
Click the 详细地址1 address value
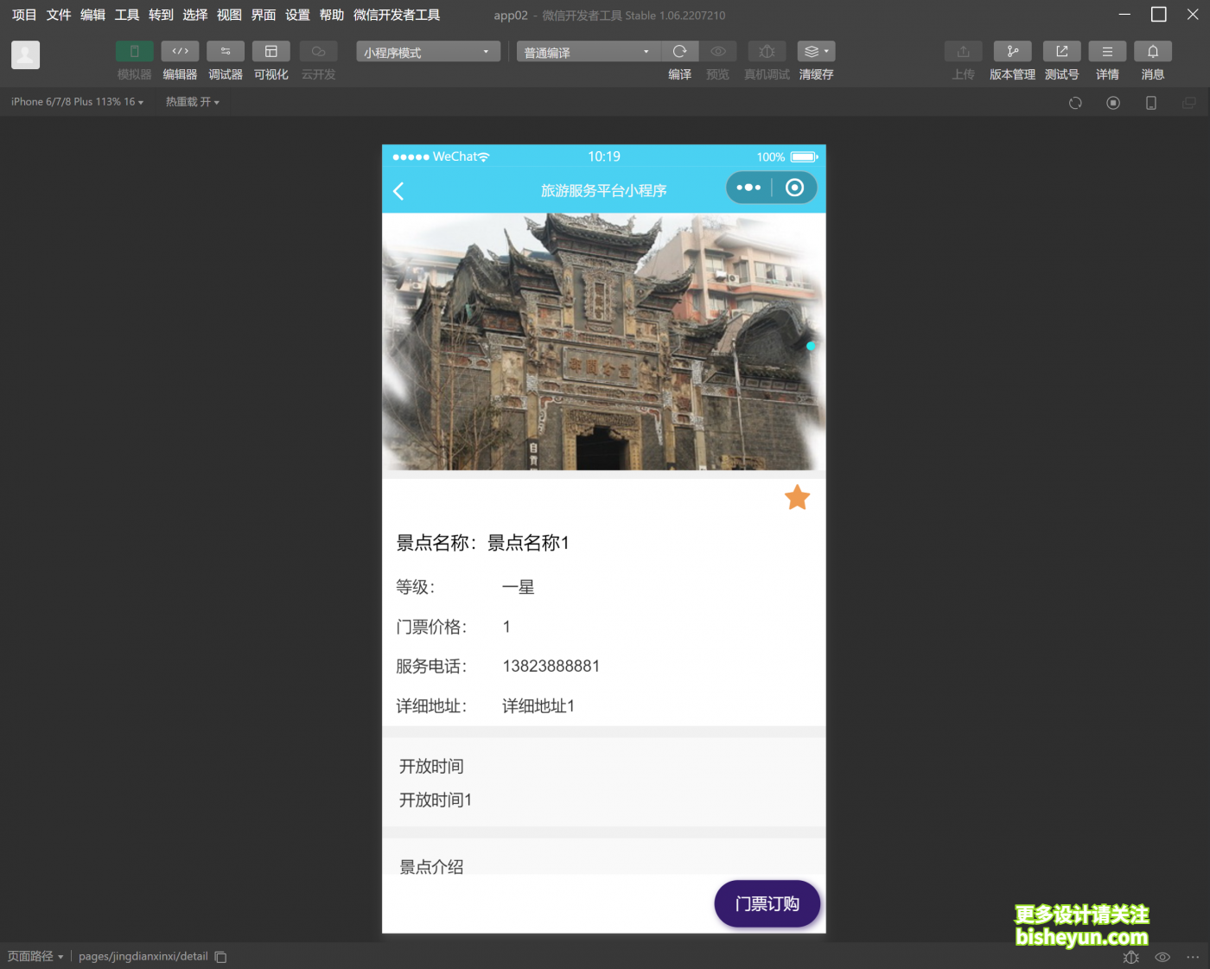coord(538,706)
